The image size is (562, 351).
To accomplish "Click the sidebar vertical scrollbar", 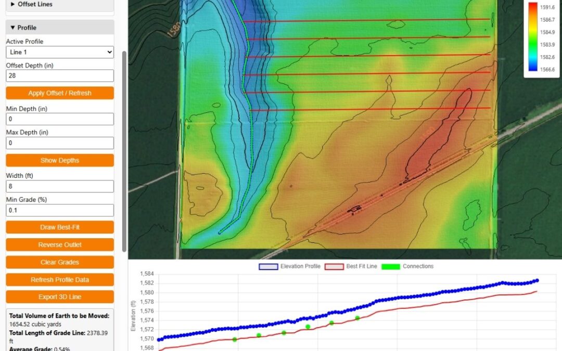I will pos(124,151).
